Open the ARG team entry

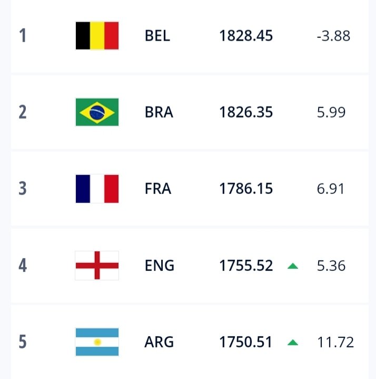(159, 342)
